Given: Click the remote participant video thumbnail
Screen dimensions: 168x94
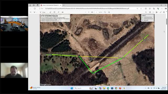Looking at the screenshot, I should pyautogui.click(x=14, y=70).
